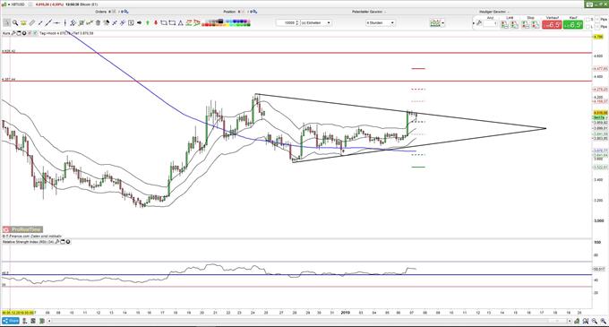This screenshot has height=327, width=609.
Task: Select the red down-arrow marker tool
Action: pos(156,22)
